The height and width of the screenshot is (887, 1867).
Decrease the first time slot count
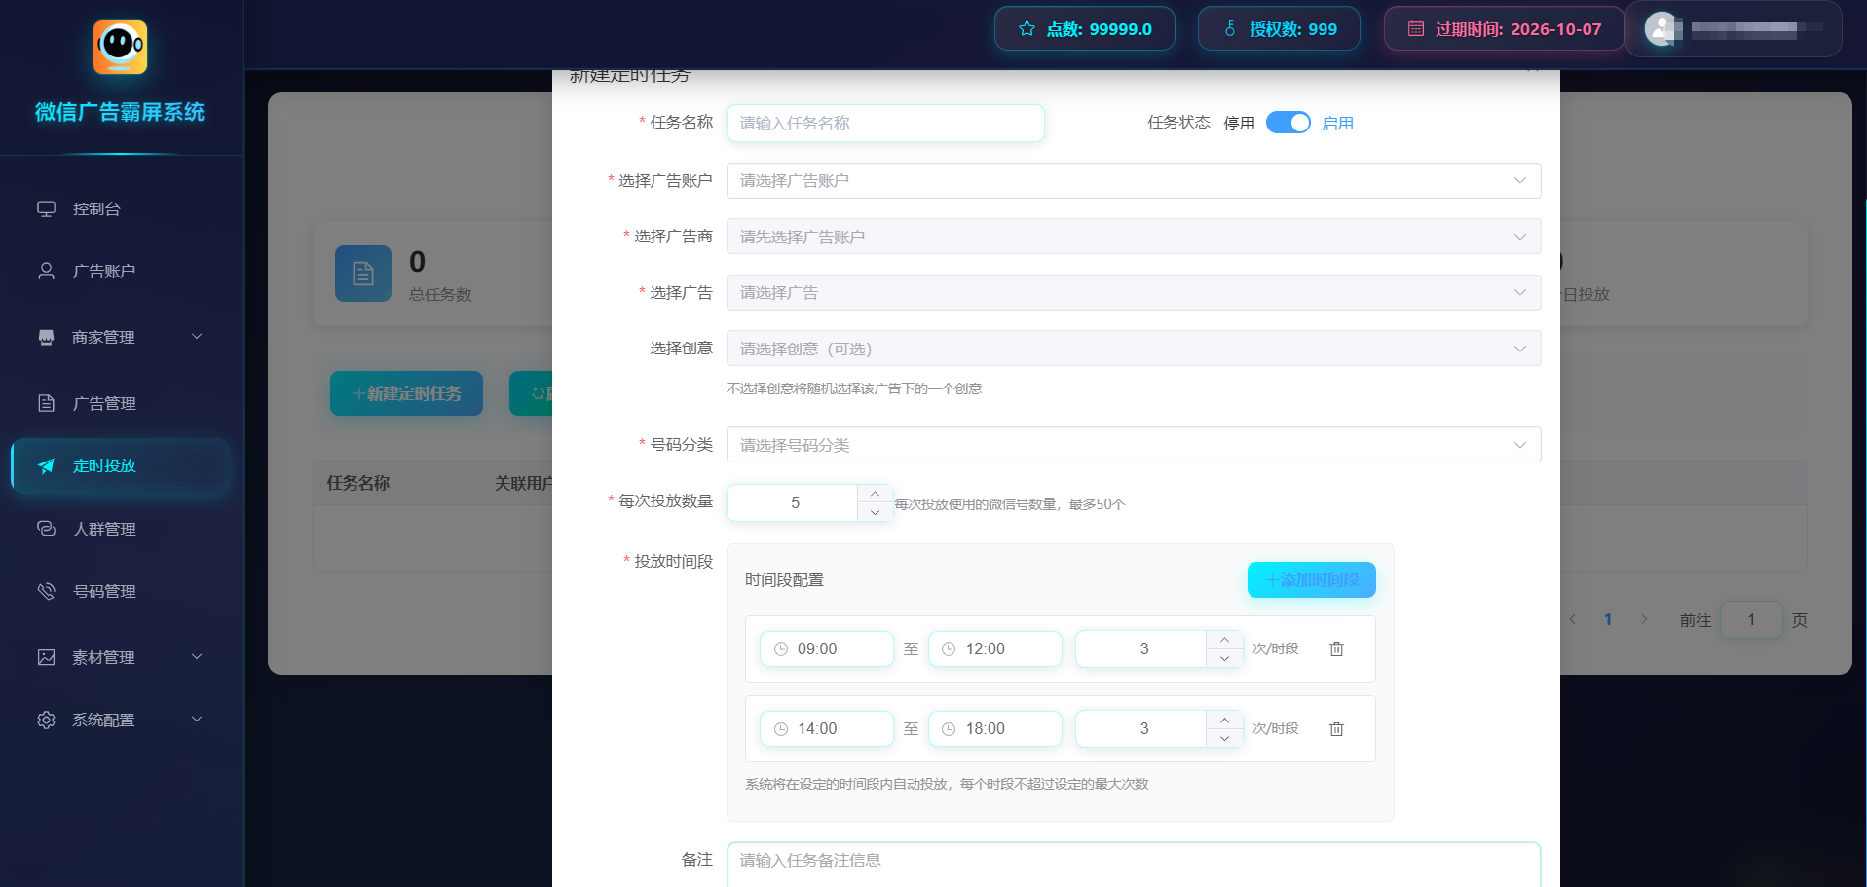coord(1224,659)
